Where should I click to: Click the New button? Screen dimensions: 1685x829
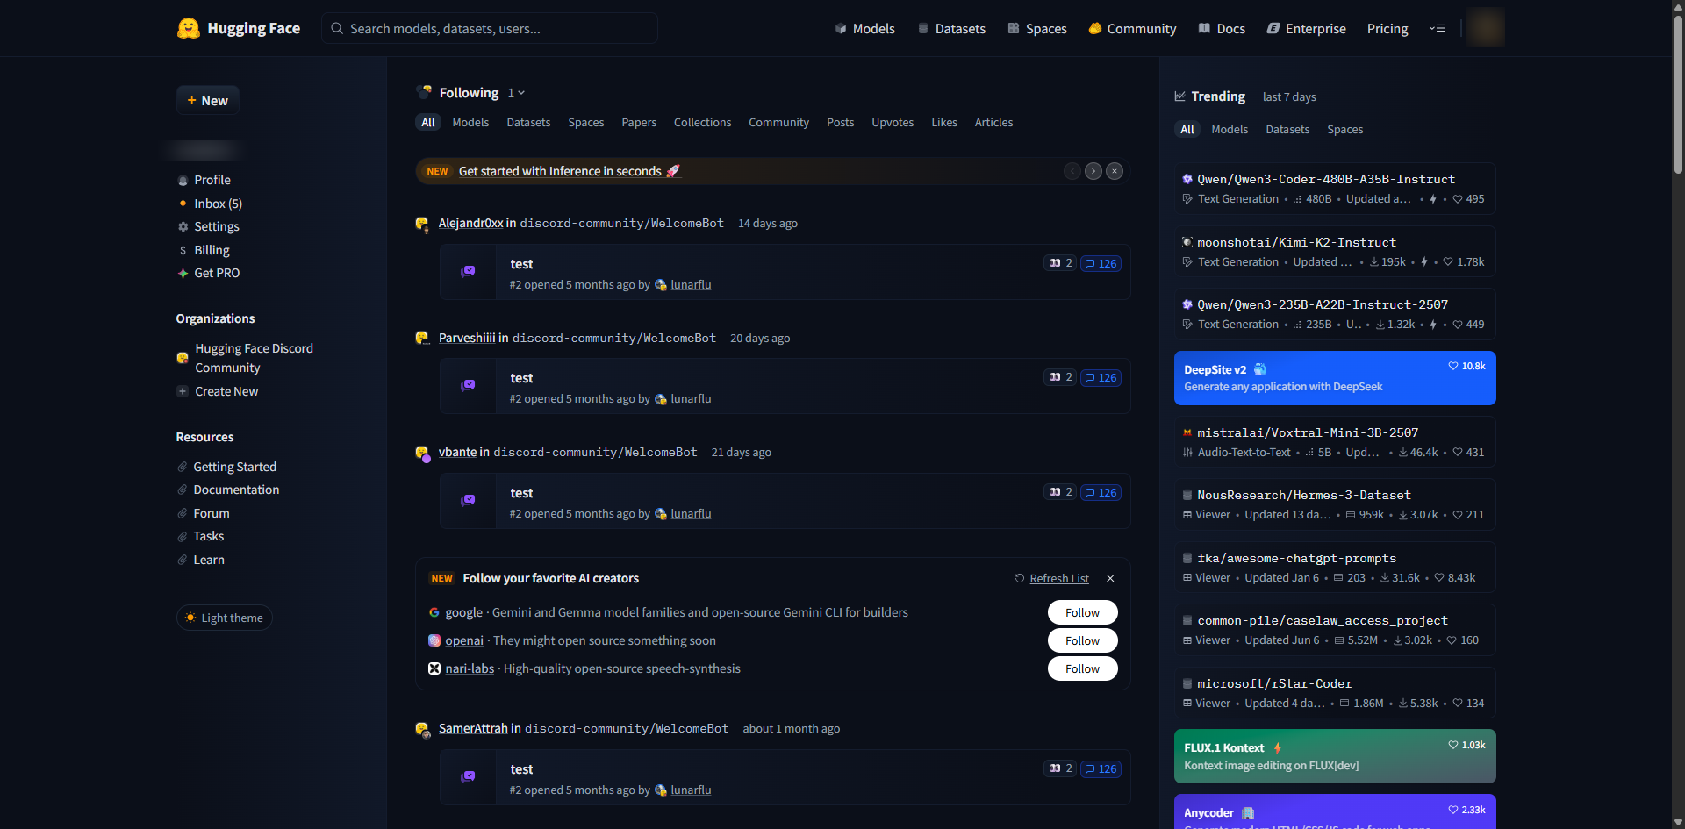pos(208,101)
